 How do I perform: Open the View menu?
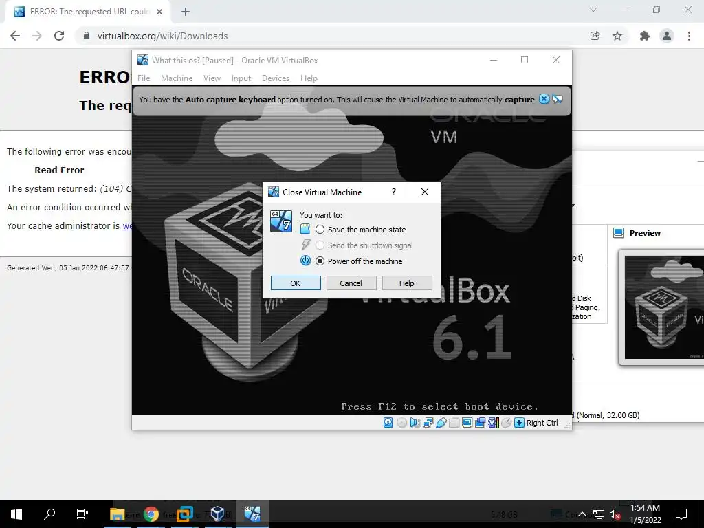[x=212, y=78]
